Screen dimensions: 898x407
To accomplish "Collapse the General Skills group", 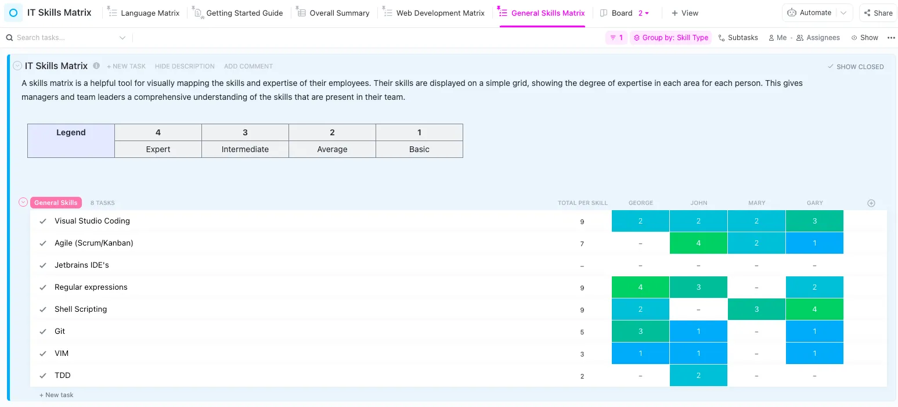I will pos(23,203).
